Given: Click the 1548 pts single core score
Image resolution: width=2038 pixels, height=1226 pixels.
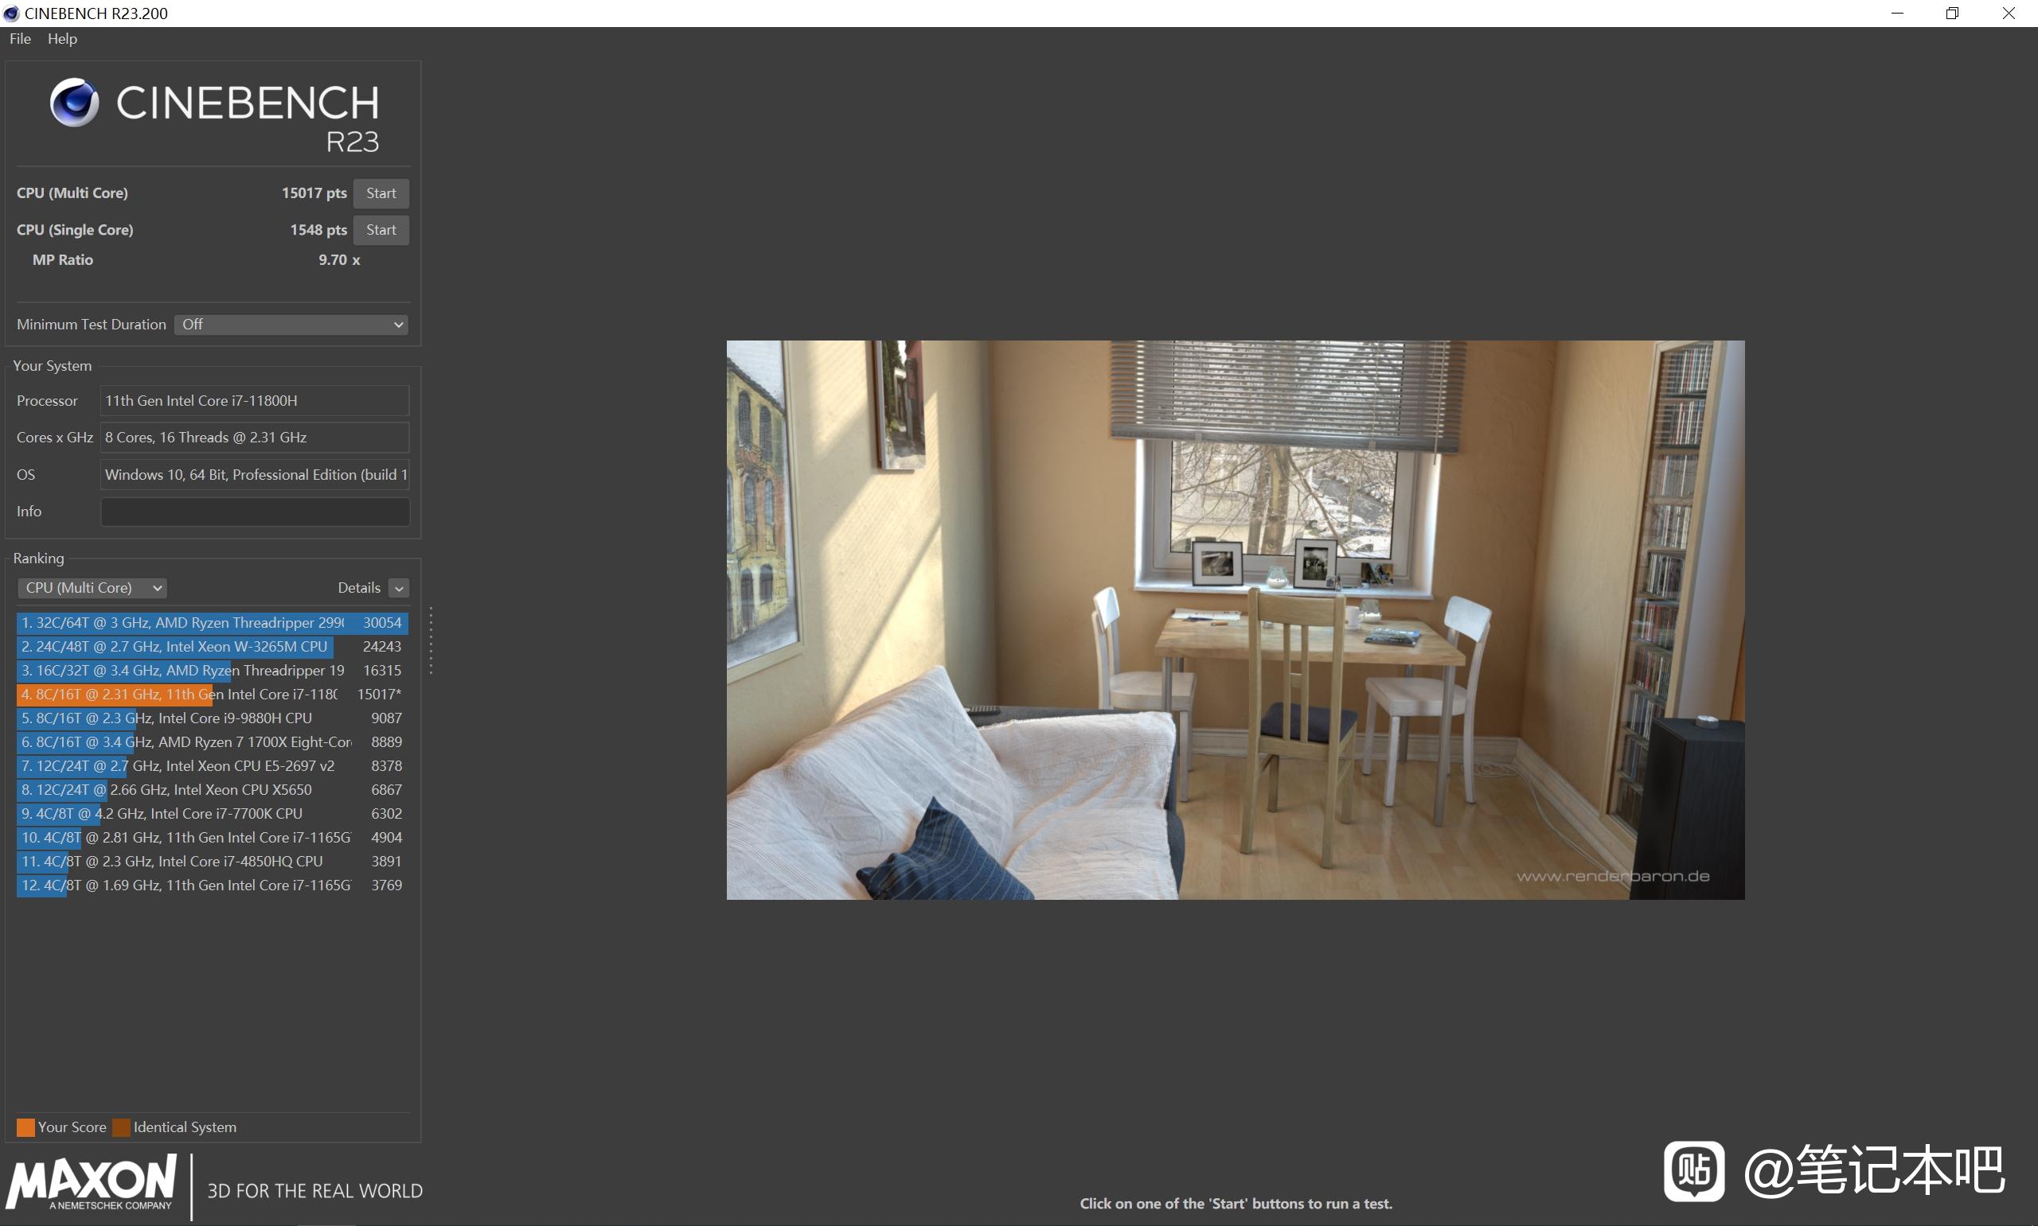Looking at the screenshot, I should (318, 230).
